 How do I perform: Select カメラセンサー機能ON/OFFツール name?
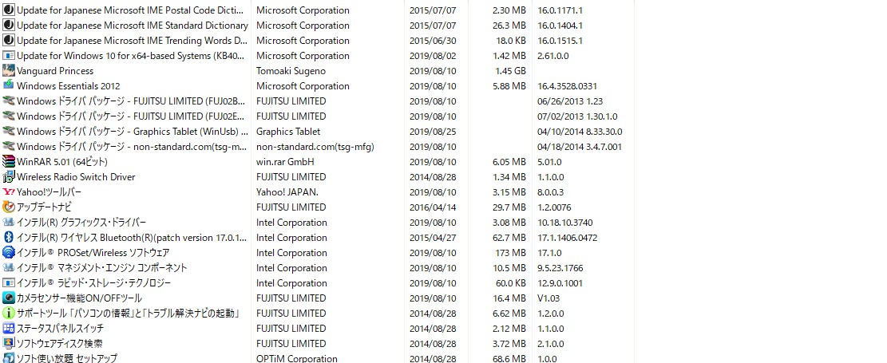coord(79,298)
